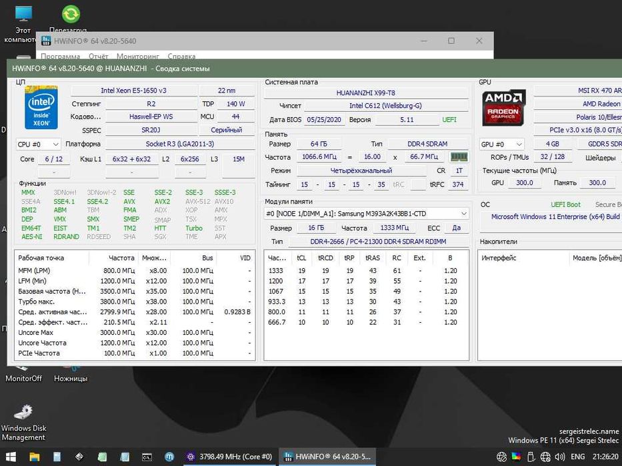
Task: Click the colorful display tray icon
Action: click(516, 457)
